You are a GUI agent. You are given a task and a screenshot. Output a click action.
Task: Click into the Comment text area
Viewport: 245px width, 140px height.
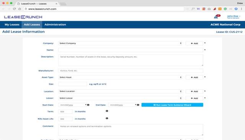click(x=131, y=130)
